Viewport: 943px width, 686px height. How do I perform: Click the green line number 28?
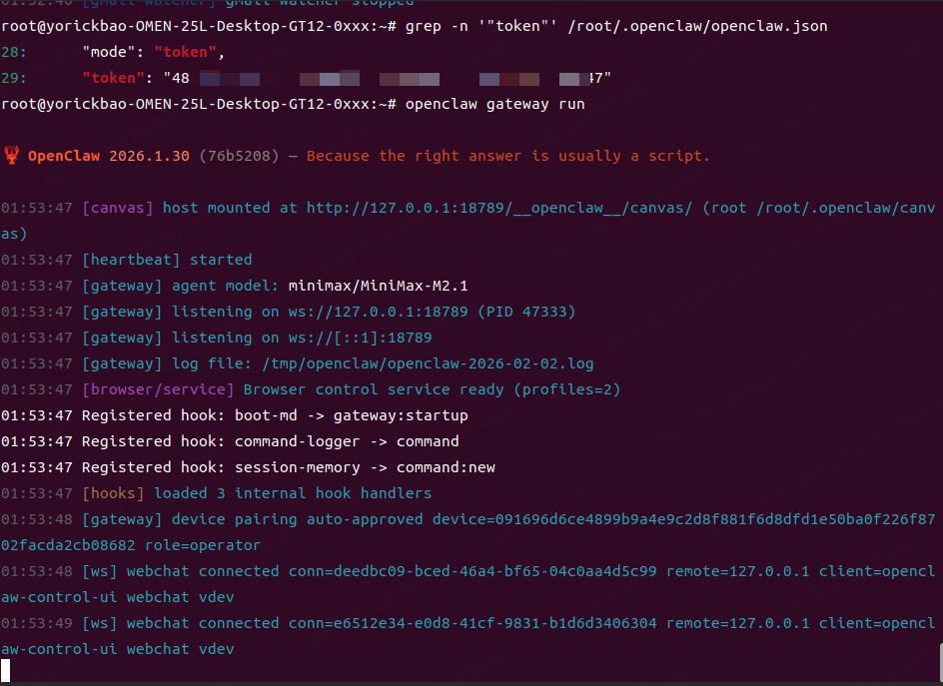12,52
